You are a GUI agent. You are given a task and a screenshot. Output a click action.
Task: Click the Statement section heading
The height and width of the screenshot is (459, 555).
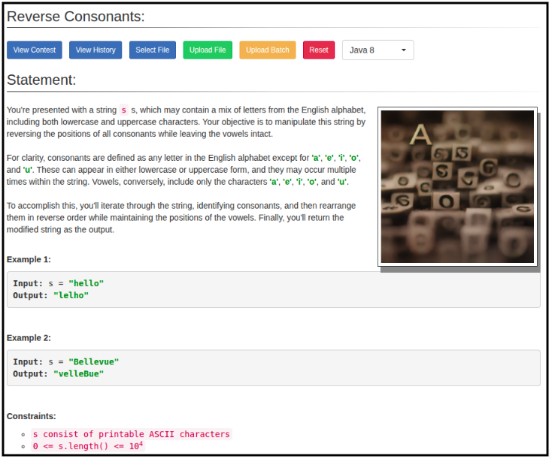(41, 80)
